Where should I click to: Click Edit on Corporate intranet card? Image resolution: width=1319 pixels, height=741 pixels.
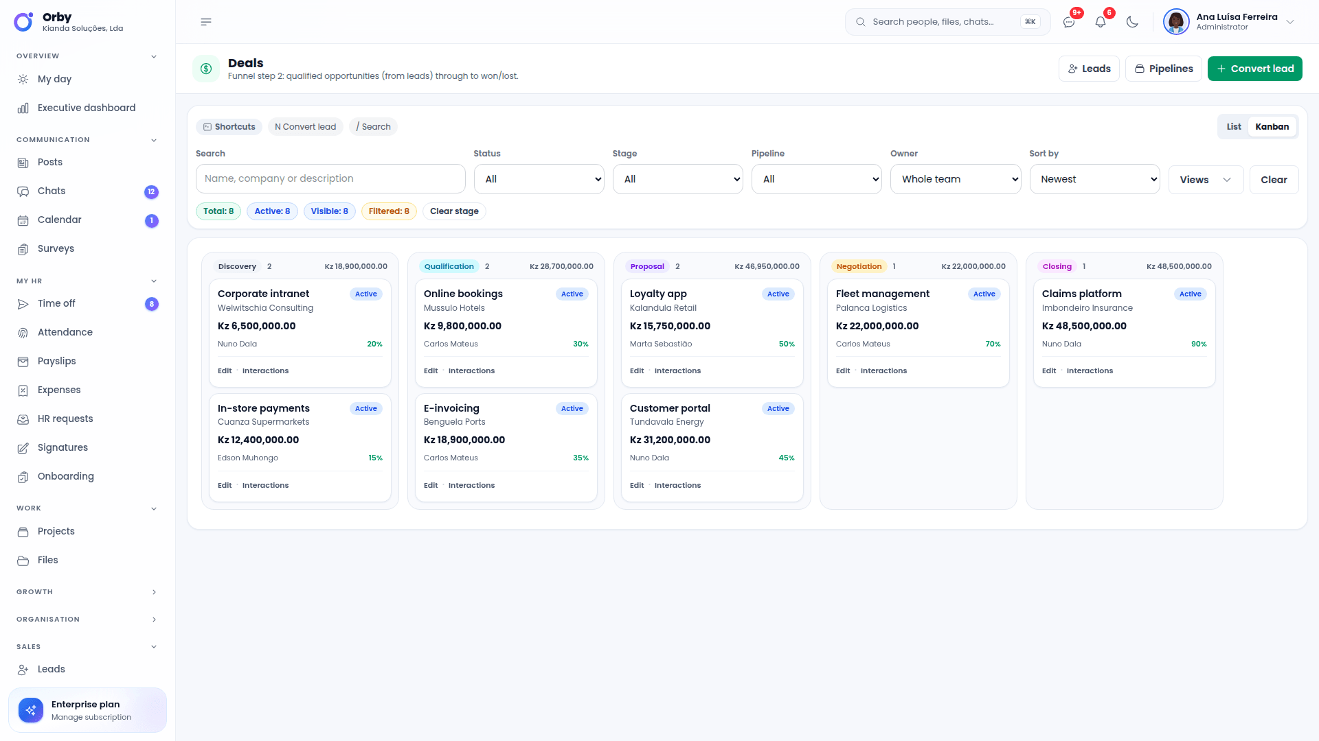pos(225,371)
